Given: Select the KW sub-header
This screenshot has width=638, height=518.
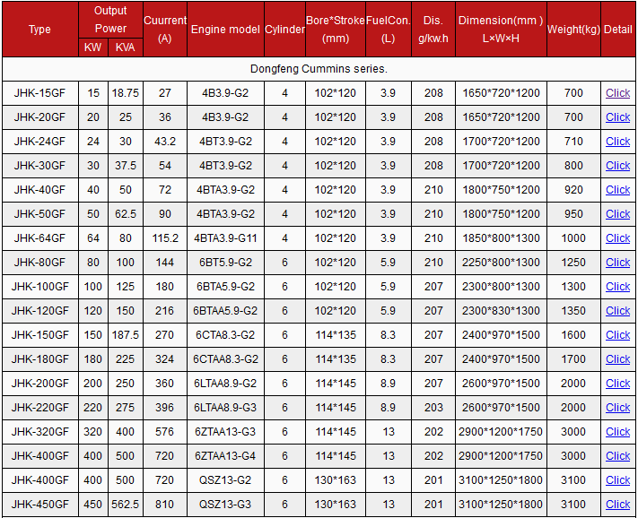Looking at the screenshot, I should 92,47.
